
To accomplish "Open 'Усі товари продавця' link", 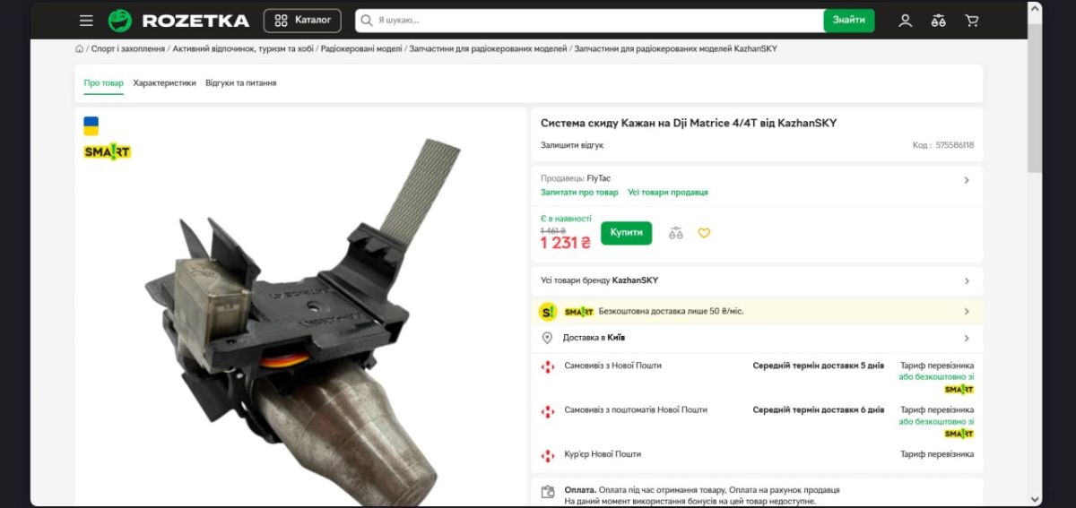I will [668, 193].
